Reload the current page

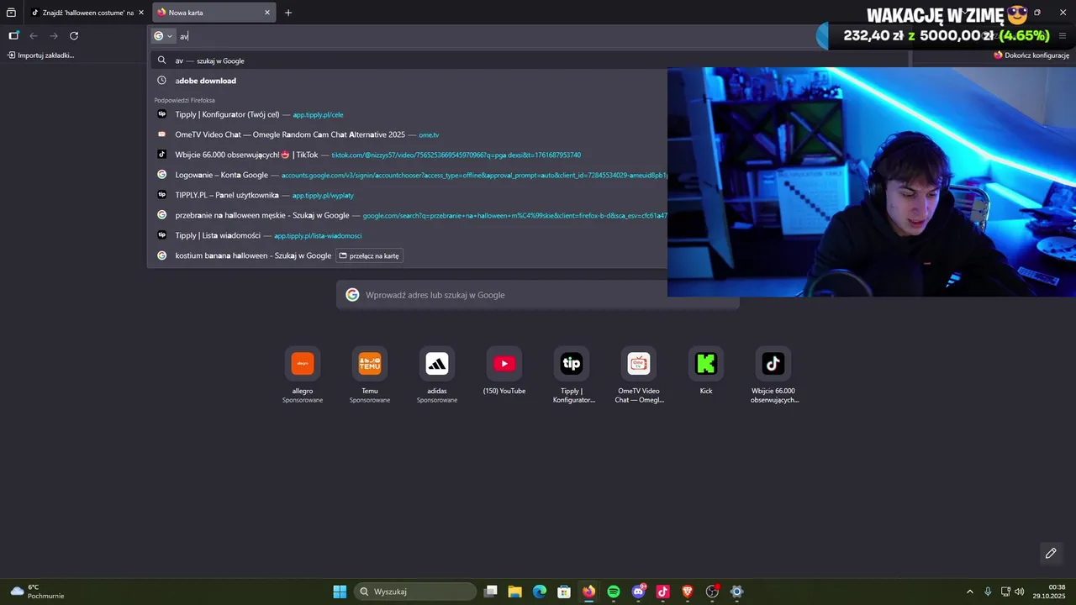coord(74,36)
